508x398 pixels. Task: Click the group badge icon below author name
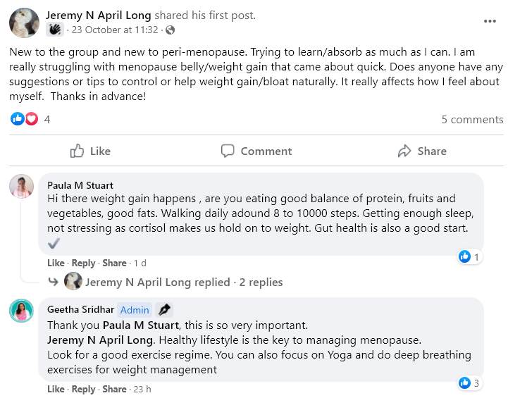(55, 30)
